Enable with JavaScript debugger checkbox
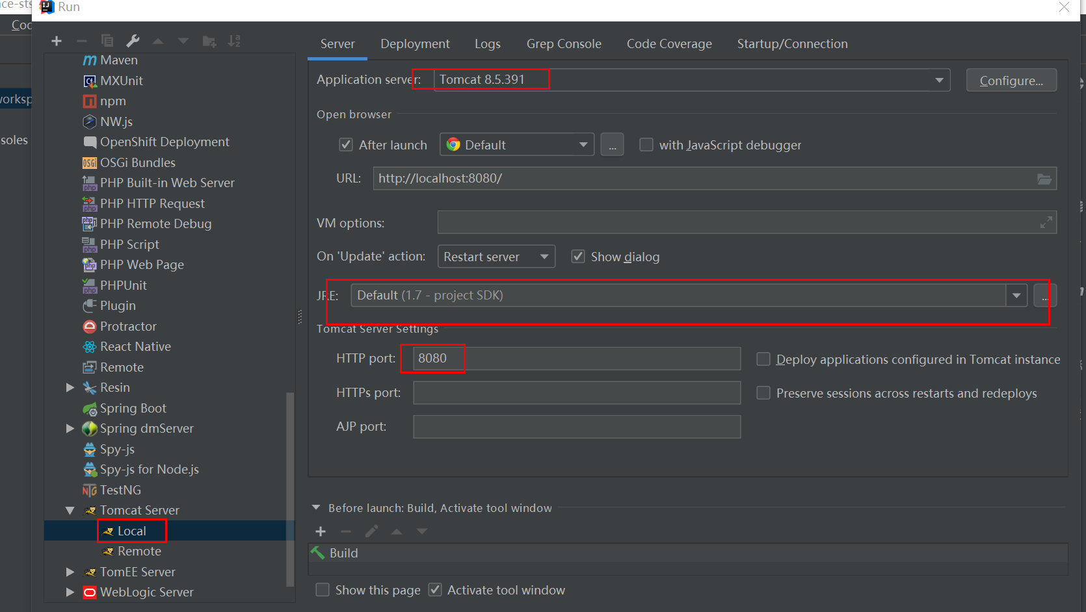Image resolution: width=1086 pixels, height=612 pixels. point(646,145)
